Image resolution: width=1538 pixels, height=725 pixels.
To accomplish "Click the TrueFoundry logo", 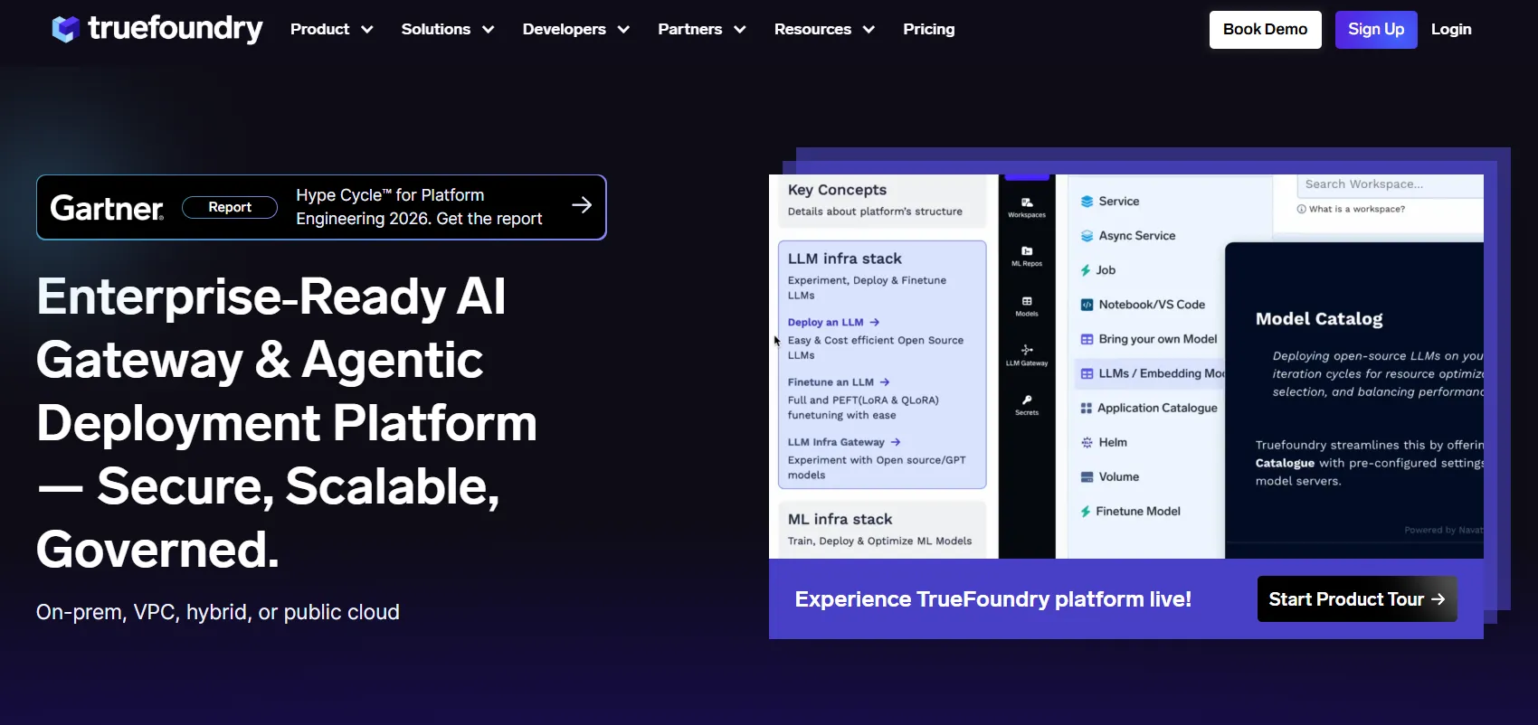I will [x=157, y=29].
